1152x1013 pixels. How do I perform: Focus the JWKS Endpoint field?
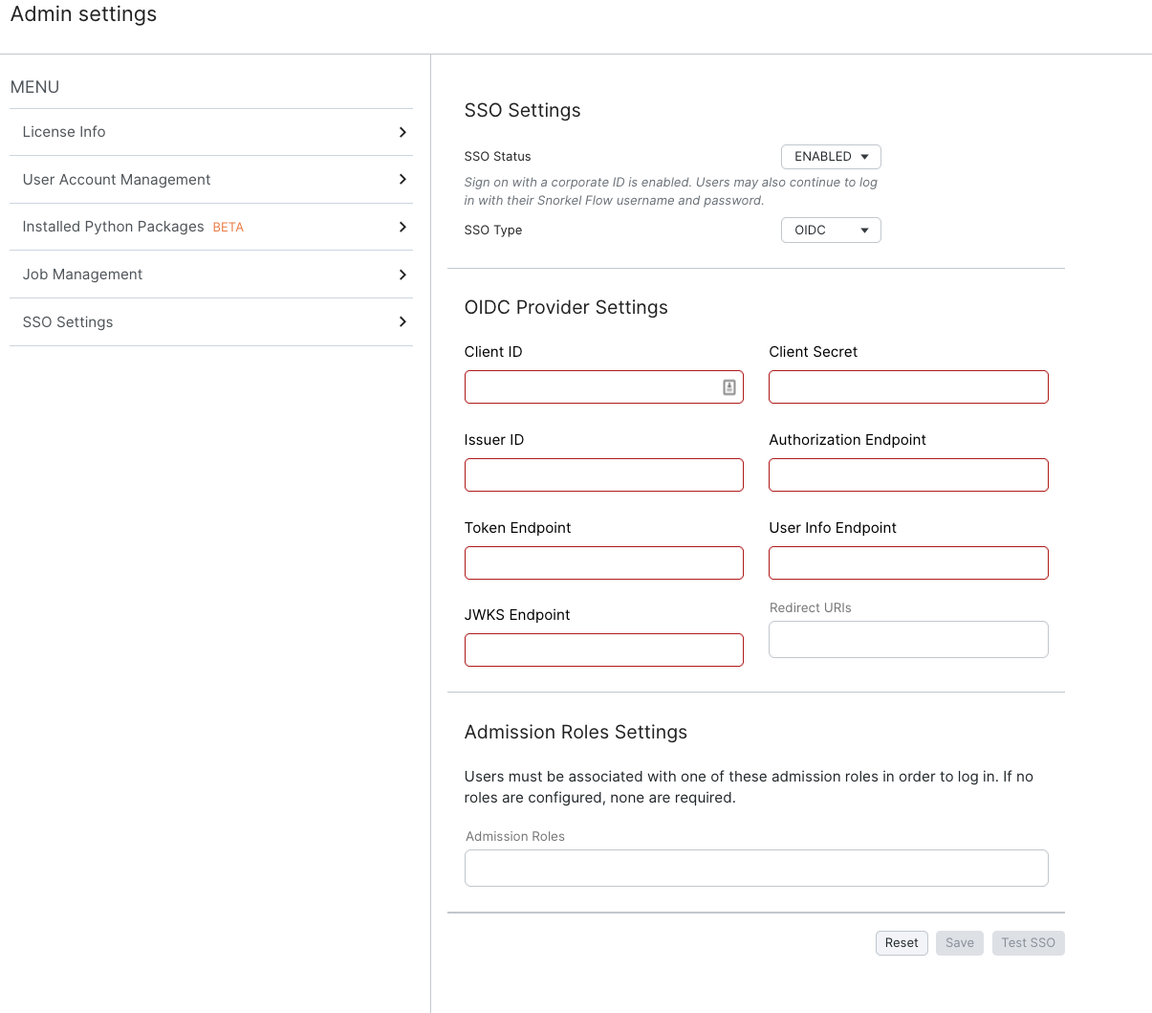604,650
